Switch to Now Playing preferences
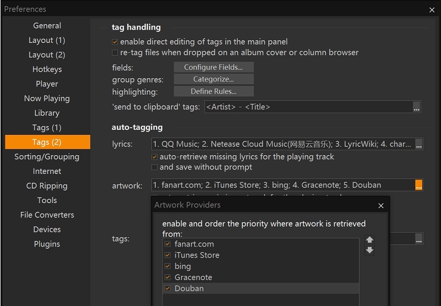The height and width of the screenshot is (306, 441). pyautogui.click(x=47, y=99)
